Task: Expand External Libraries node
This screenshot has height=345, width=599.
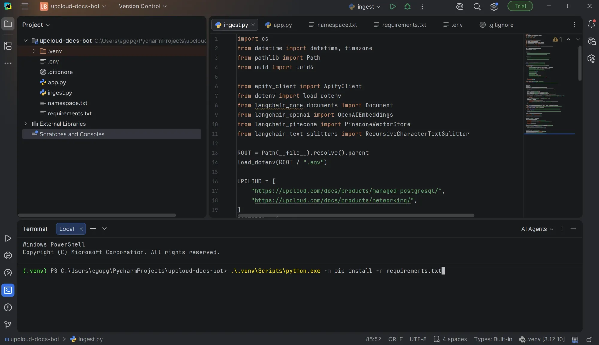Action: (26, 124)
